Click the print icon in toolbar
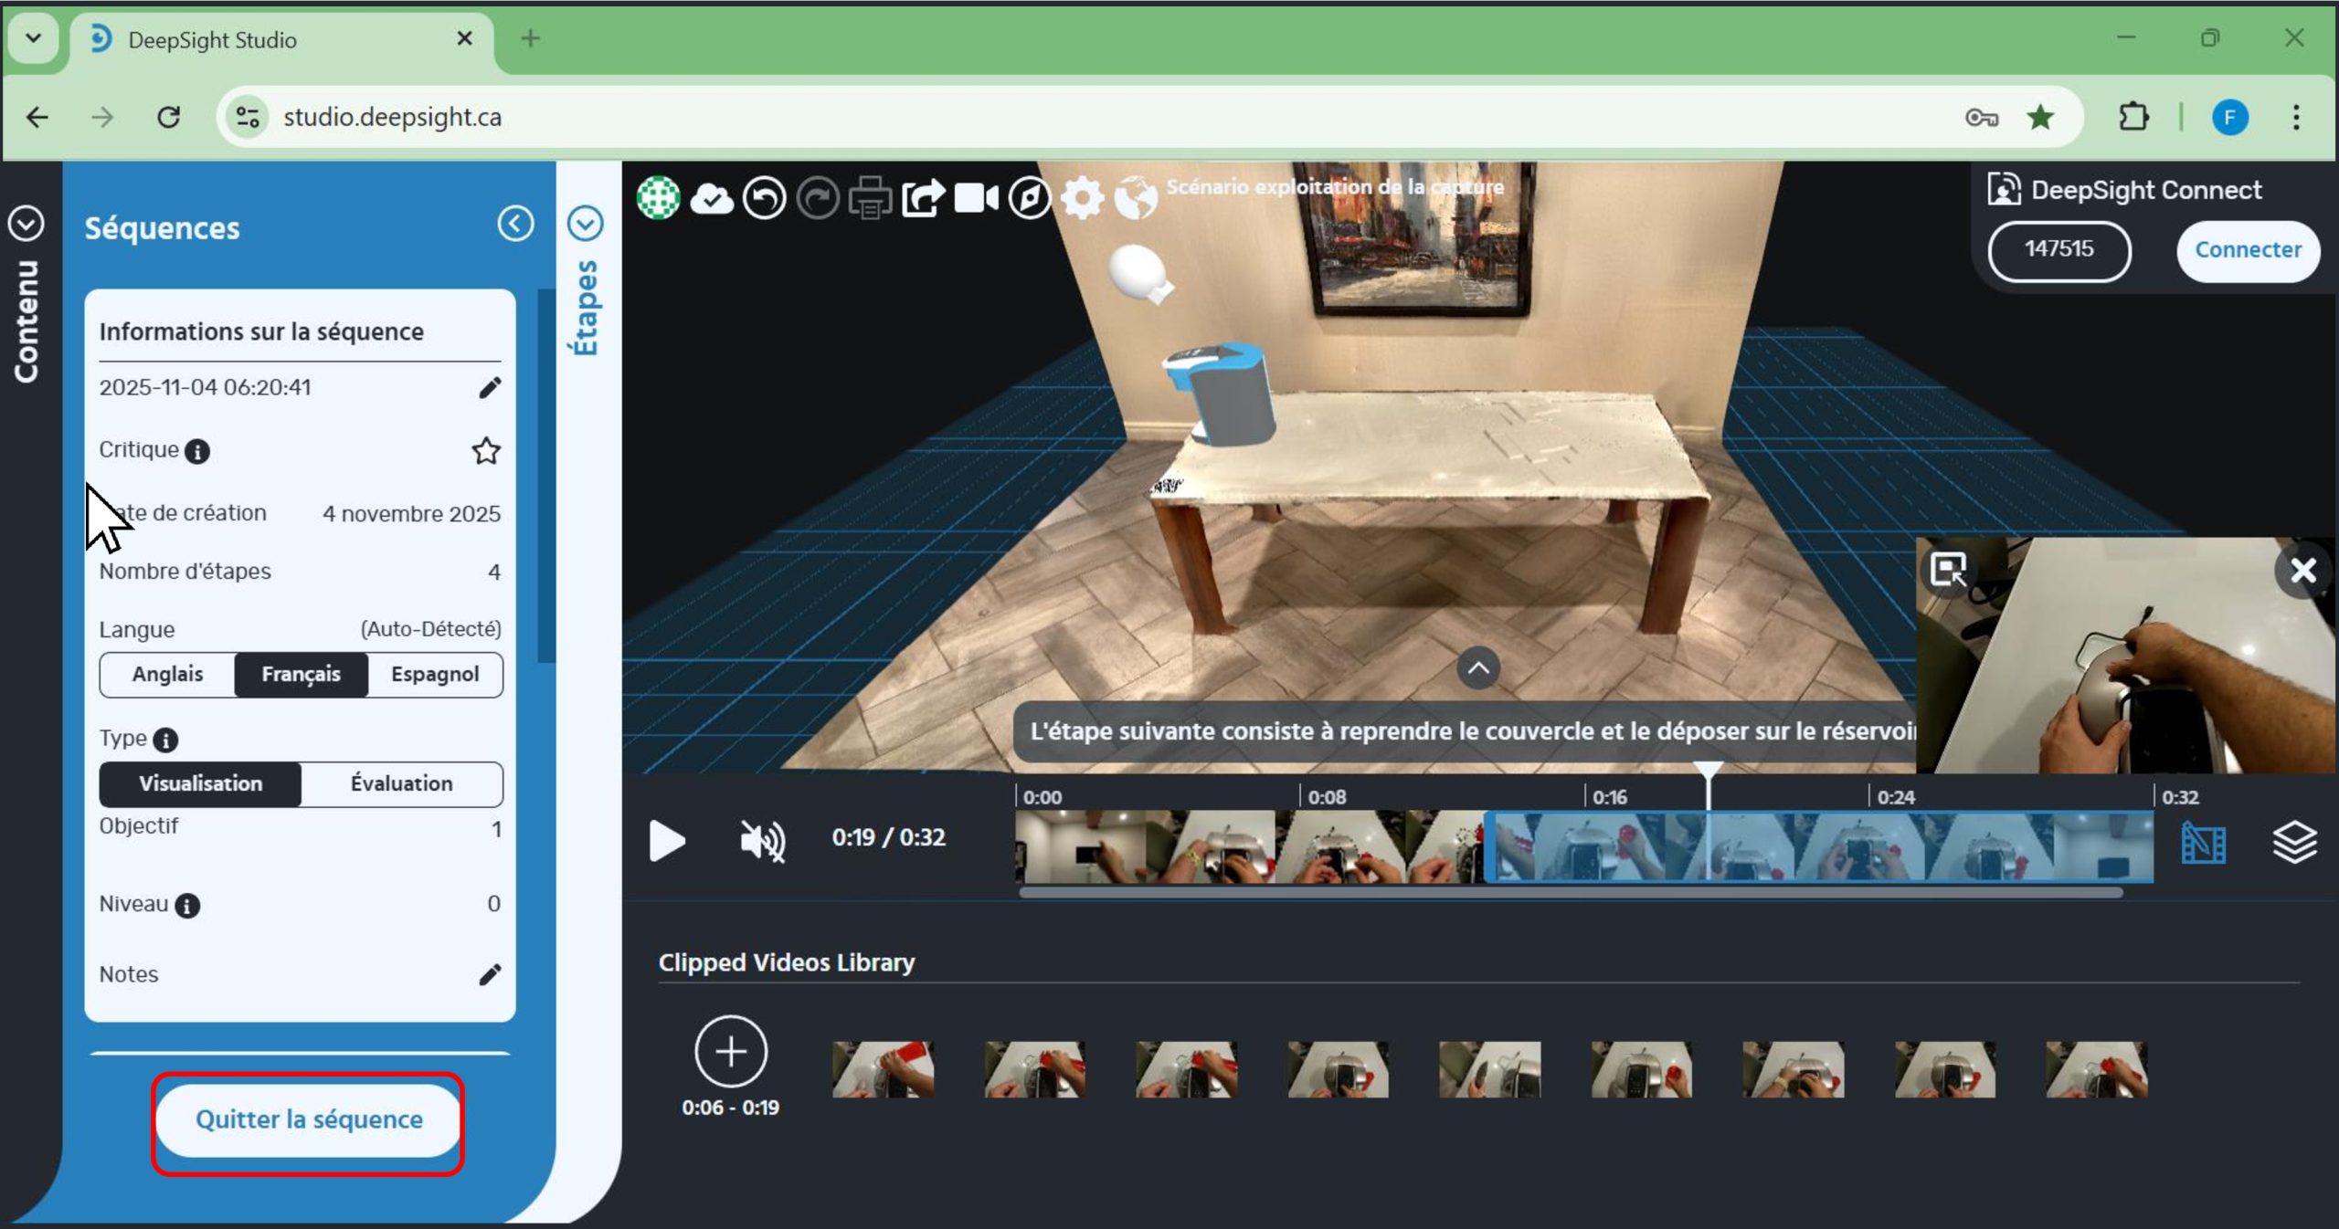The width and height of the screenshot is (2339, 1229). (870, 198)
